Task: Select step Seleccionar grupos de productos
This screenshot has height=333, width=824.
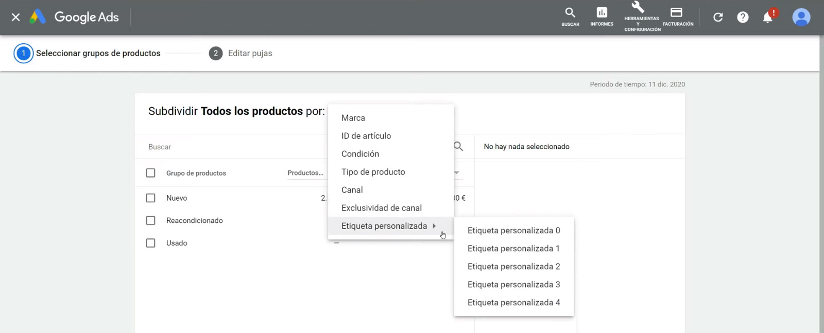Action: (98, 54)
